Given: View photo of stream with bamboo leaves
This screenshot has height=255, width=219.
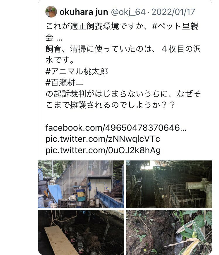Looking at the screenshot, I should tap(169, 233).
